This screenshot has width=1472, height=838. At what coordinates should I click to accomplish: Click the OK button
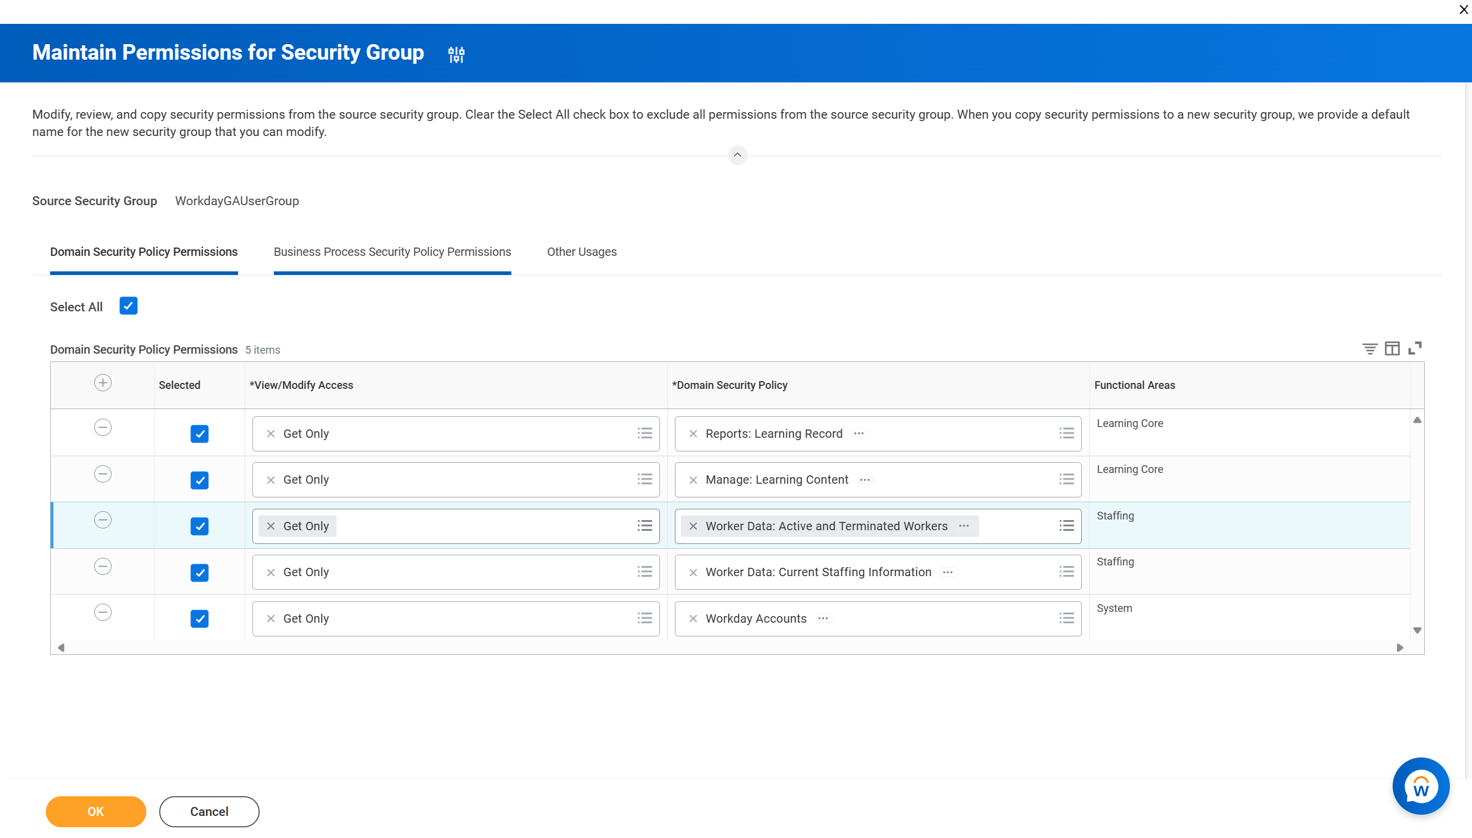pos(95,811)
